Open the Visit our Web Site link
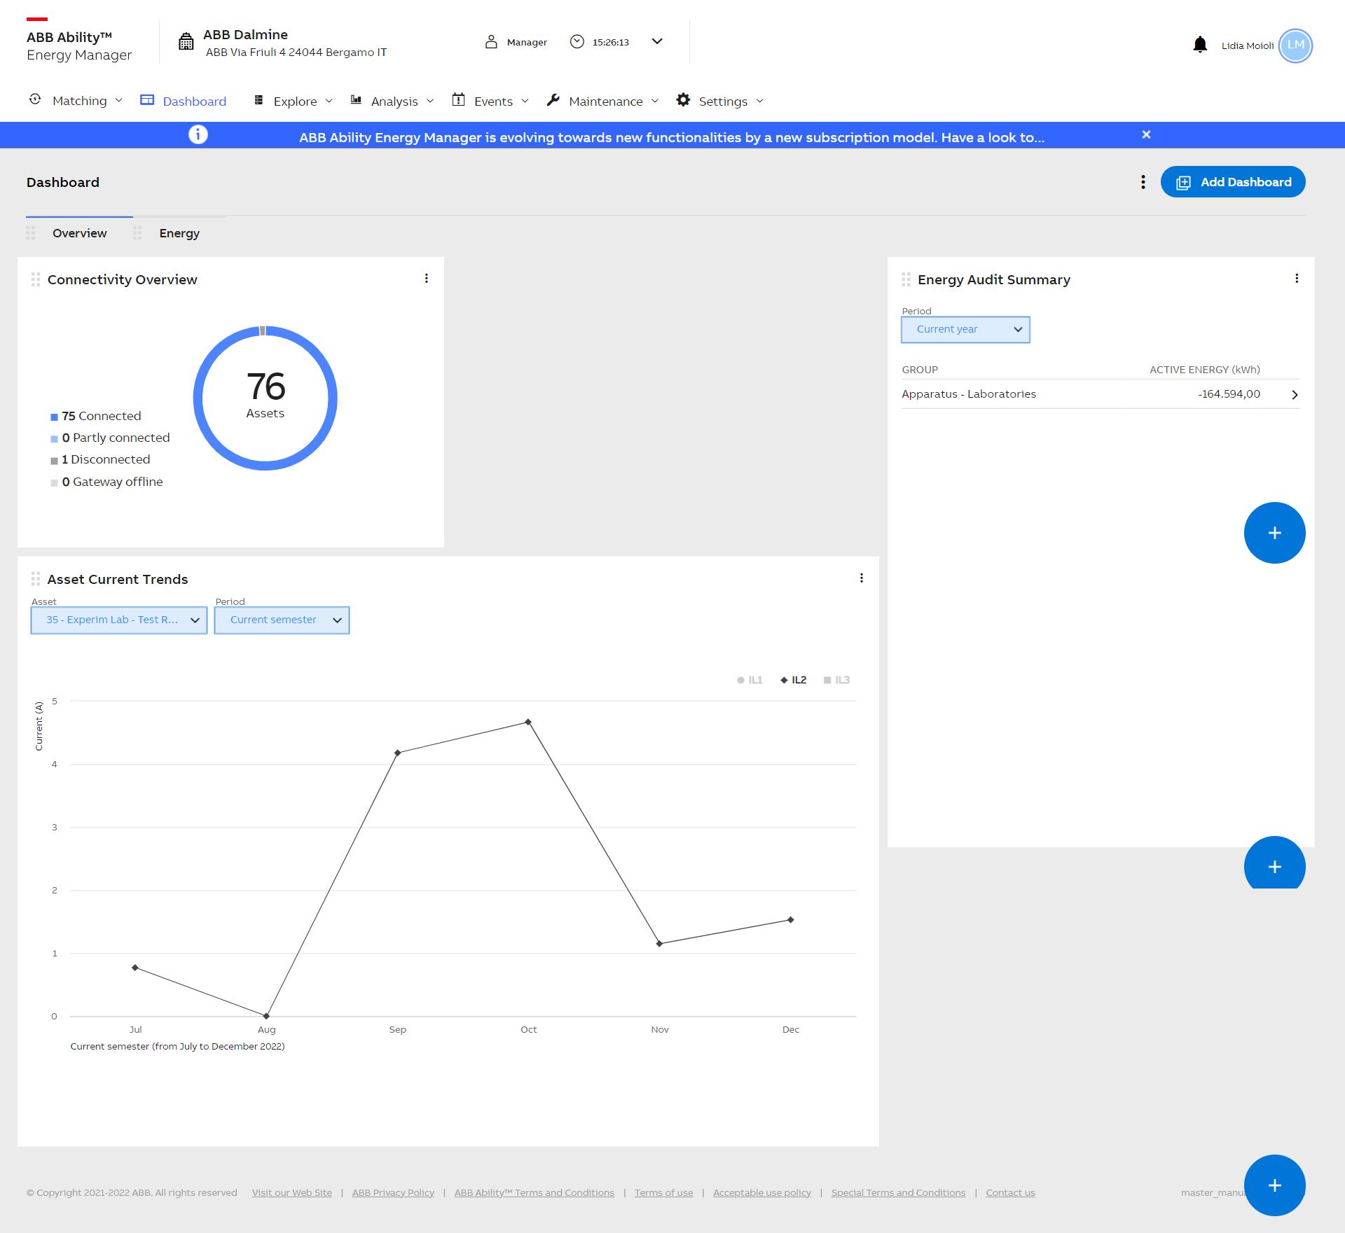The height and width of the screenshot is (1233, 1345). click(x=292, y=1192)
